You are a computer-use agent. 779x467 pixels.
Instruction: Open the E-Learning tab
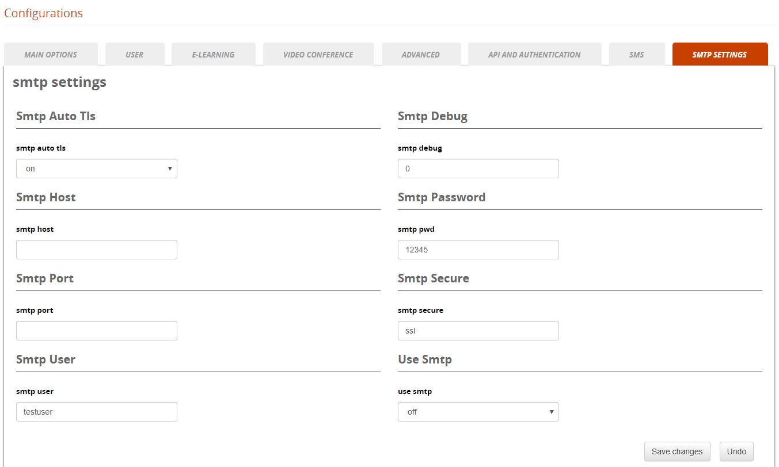[x=213, y=55]
